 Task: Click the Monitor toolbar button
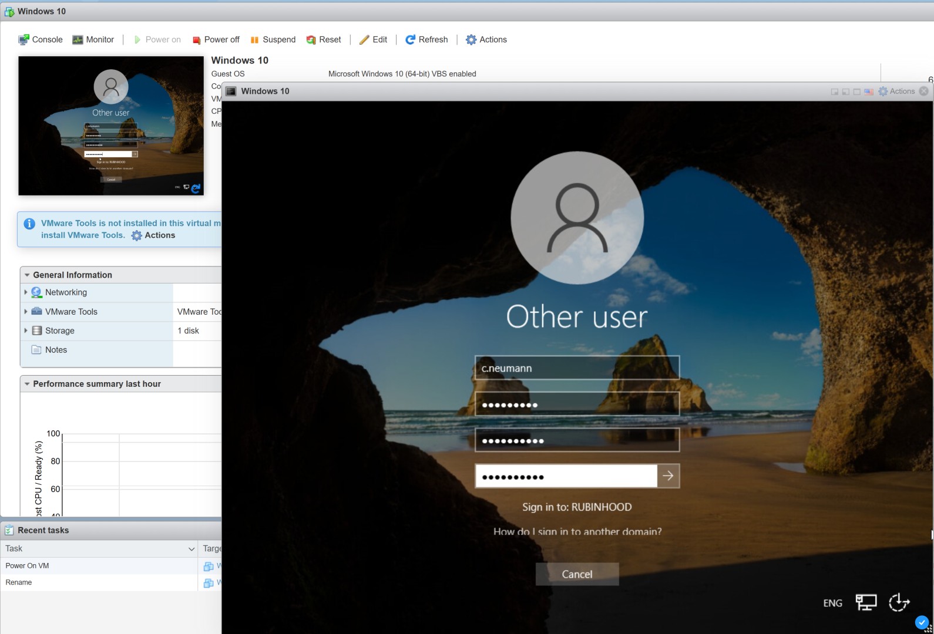click(93, 39)
